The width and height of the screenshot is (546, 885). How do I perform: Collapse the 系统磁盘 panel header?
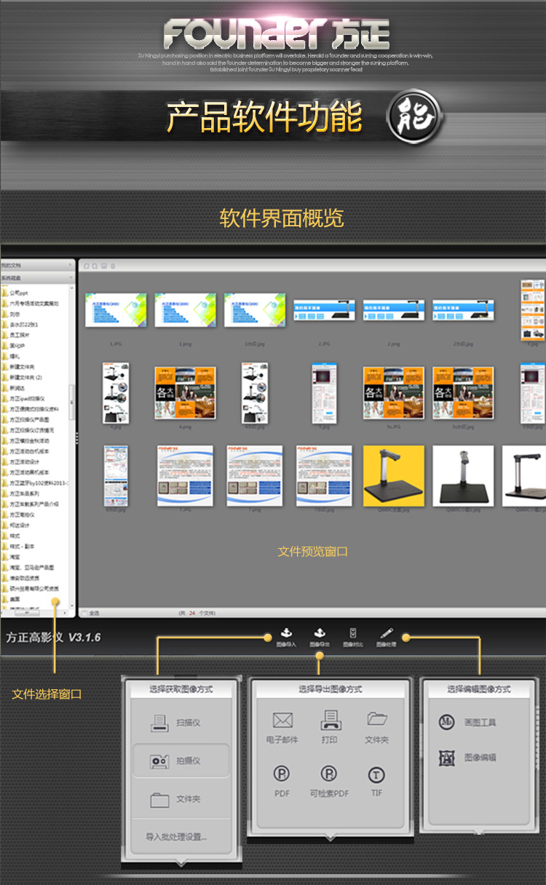(x=38, y=277)
